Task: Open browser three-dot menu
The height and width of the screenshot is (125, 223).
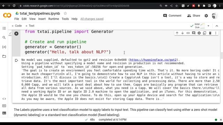Action: [220, 6]
